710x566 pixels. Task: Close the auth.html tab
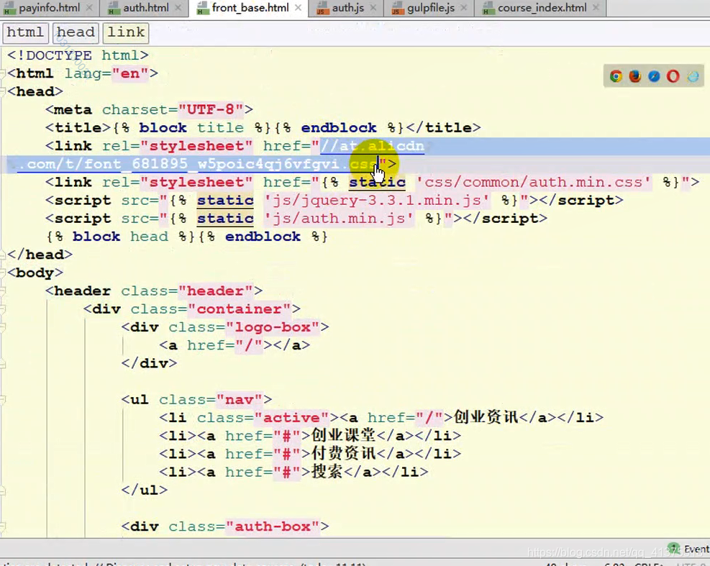pyautogui.click(x=178, y=8)
